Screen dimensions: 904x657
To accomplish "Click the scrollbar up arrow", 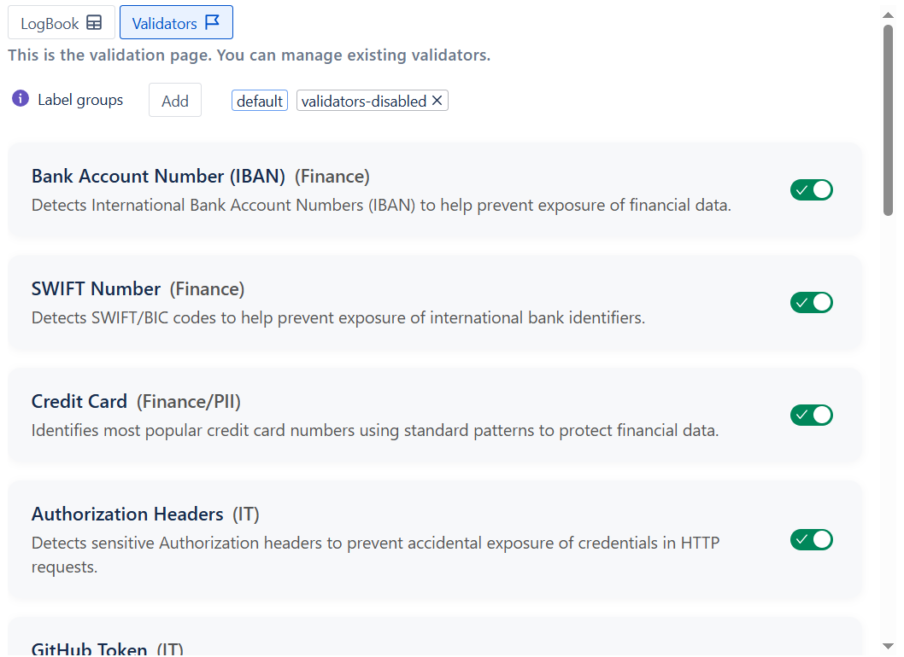I will [888, 14].
